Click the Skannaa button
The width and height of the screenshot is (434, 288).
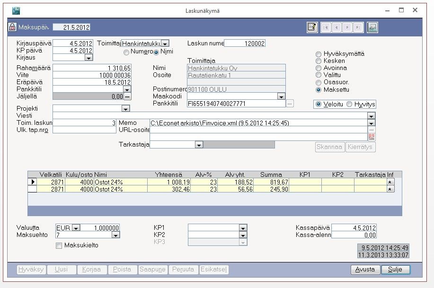coord(330,147)
